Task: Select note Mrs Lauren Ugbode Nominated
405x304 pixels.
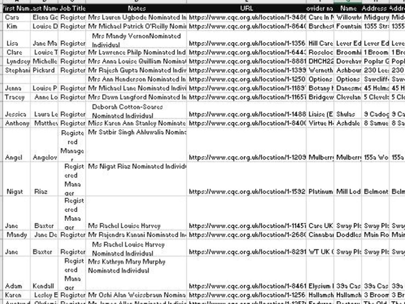Action: point(136,17)
